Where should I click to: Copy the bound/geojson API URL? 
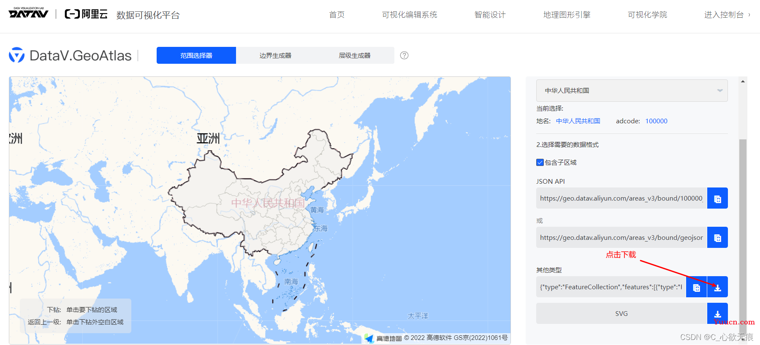717,237
